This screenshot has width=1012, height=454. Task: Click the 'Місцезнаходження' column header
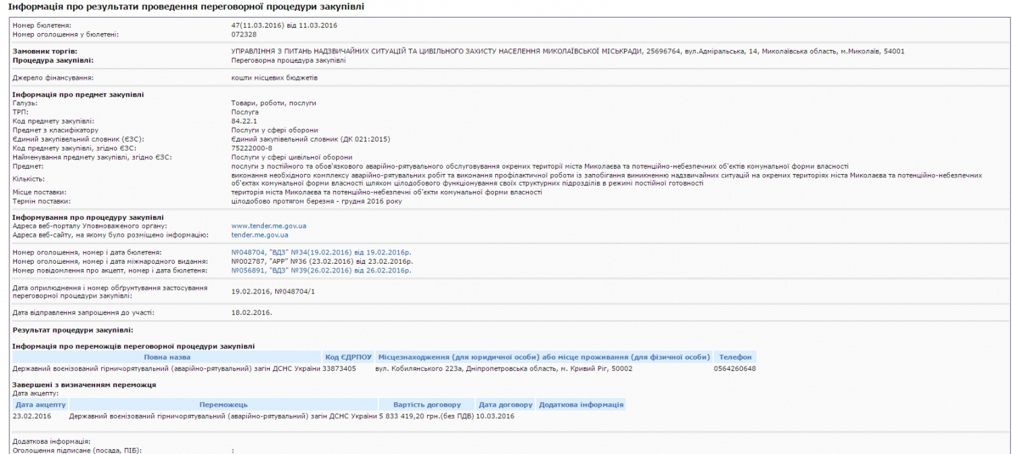tap(544, 356)
